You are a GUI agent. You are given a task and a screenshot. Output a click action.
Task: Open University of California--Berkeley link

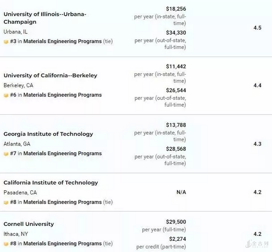[50, 75]
